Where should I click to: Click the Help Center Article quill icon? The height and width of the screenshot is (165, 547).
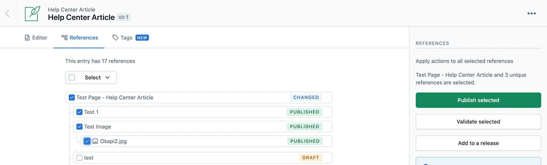point(32,13)
